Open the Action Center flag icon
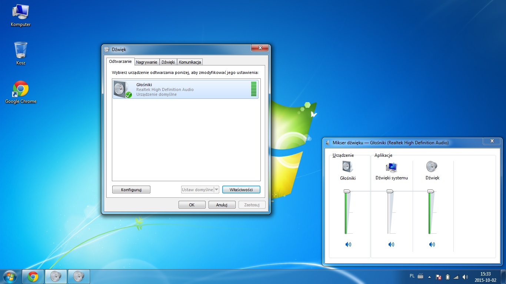 coord(439,277)
